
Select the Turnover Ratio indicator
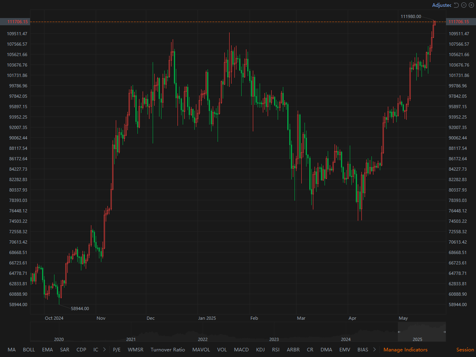(x=167, y=350)
